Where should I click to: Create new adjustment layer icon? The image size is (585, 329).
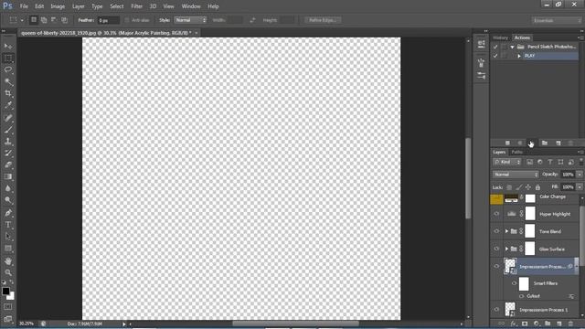[x=537, y=324]
